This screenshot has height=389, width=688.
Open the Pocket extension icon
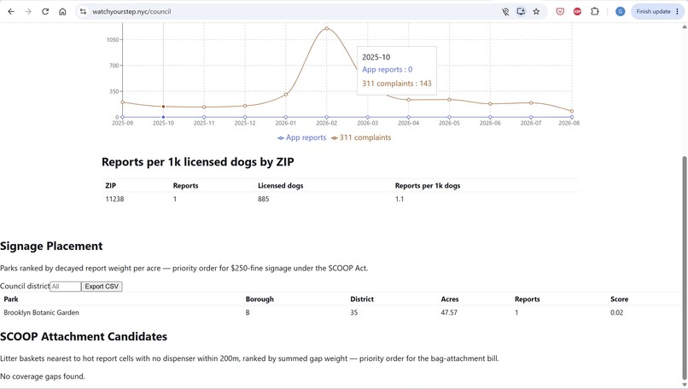(560, 12)
